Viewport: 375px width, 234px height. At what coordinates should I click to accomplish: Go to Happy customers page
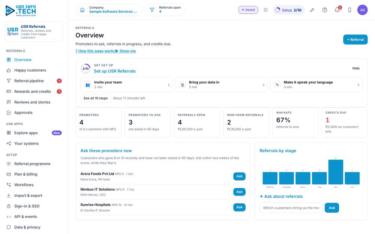click(x=34, y=70)
